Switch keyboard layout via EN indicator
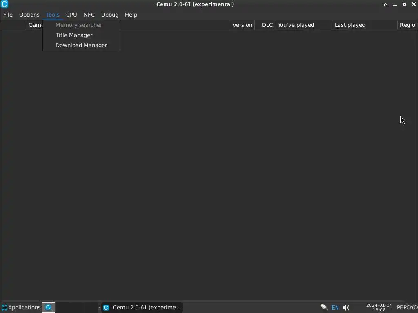Image resolution: width=418 pixels, height=313 pixels. click(x=335, y=308)
